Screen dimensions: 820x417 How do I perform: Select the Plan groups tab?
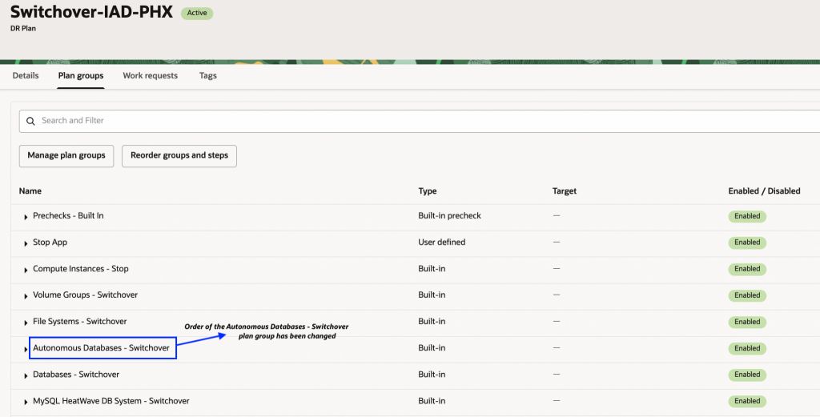coord(81,76)
